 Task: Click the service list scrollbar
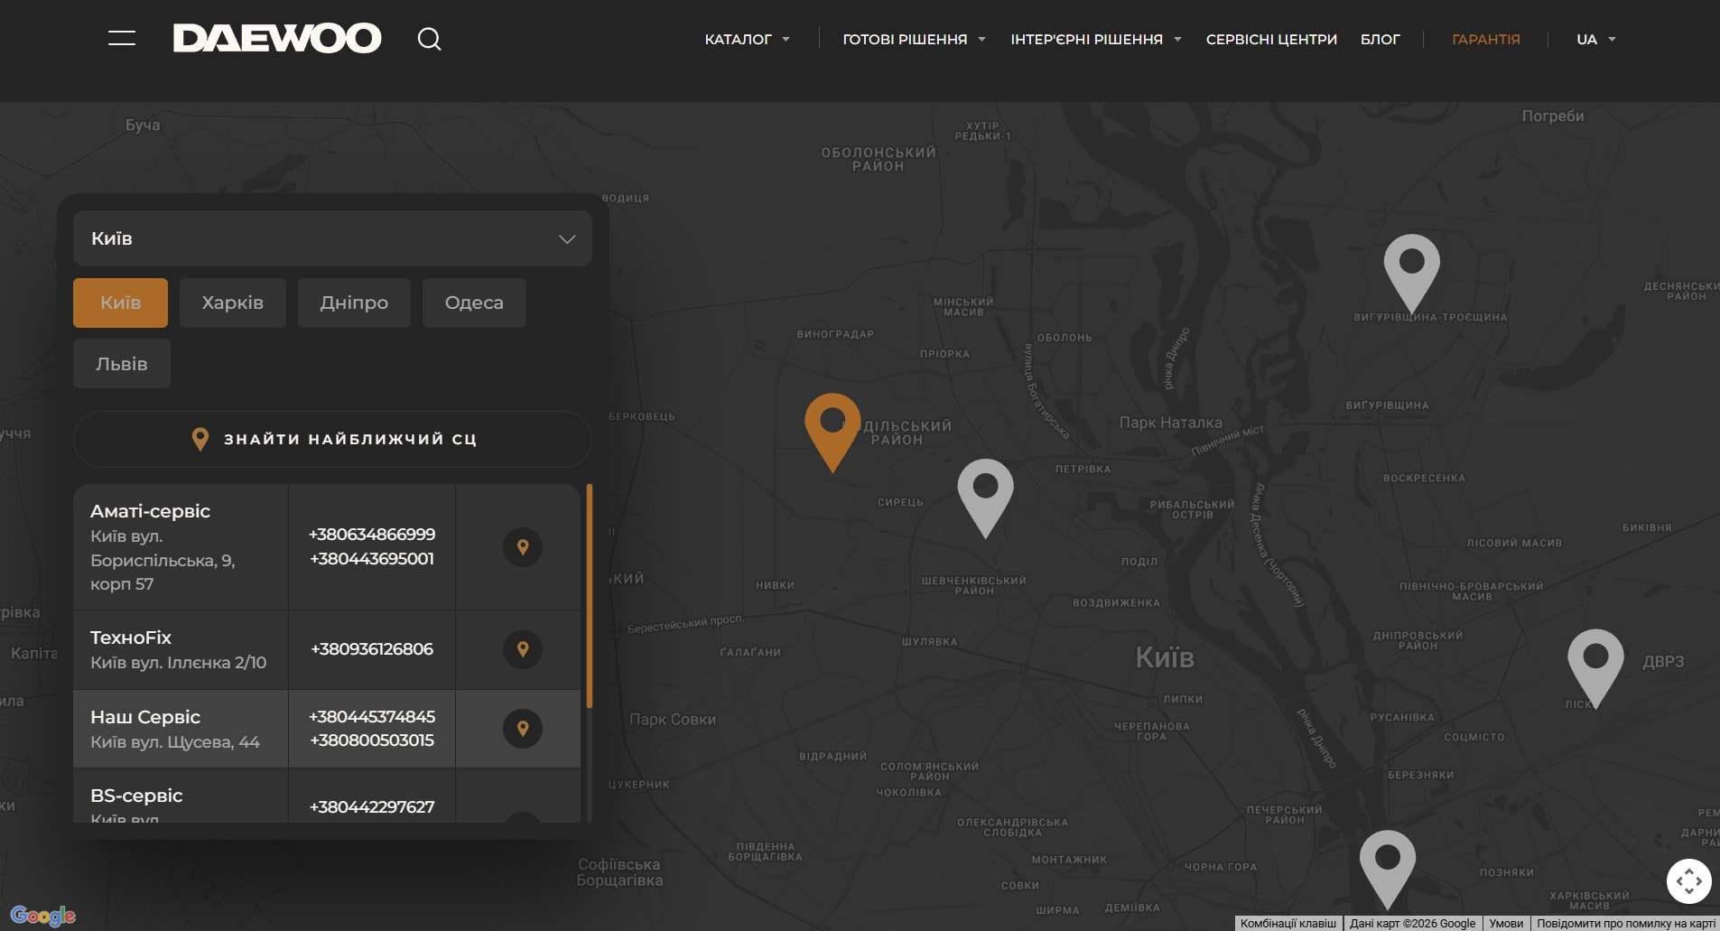pyautogui.click(x=590, y=596)
